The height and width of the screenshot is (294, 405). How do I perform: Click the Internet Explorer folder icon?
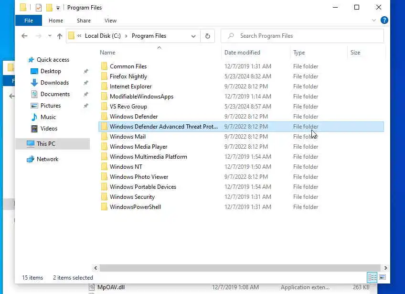pyautogui.click(x=104, y=87)
